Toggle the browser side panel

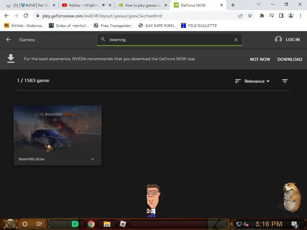[281, 16]
